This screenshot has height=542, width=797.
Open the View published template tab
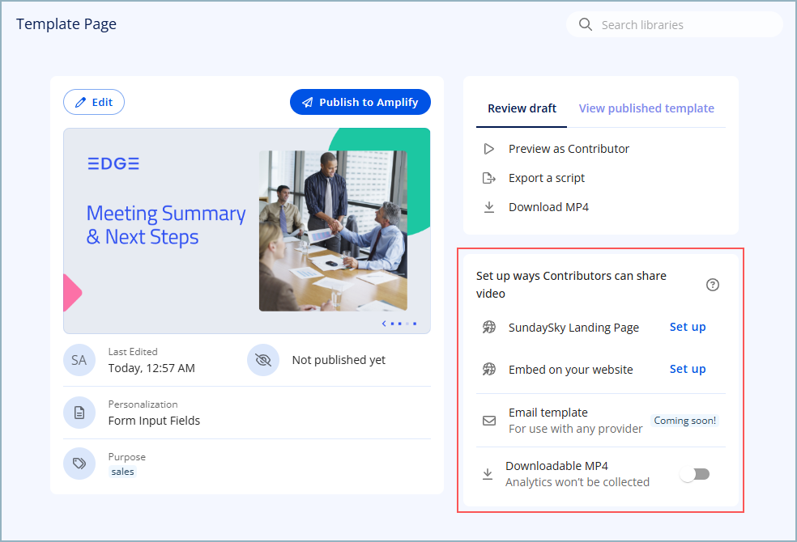[x=646, y=108]
